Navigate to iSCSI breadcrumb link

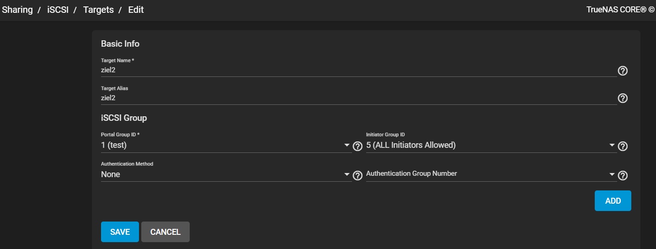pos(58,10)
